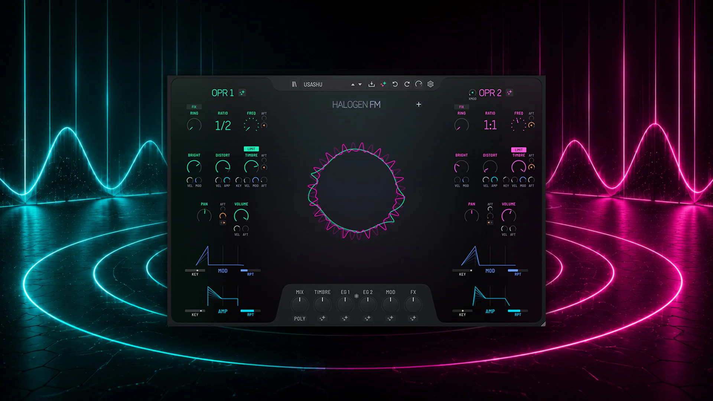Click the randomize sparkle below MOD macro
The height and width of the screenshot is (401, 713).
pos(390,318)
